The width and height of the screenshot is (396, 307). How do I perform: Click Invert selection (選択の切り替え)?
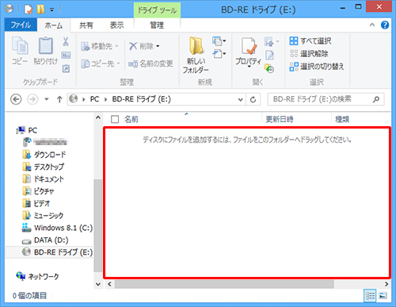pyautogui.click(x=317, y=67)
